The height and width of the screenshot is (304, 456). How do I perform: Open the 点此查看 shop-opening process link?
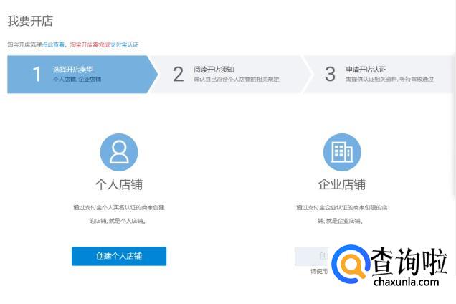click(53, 44)
